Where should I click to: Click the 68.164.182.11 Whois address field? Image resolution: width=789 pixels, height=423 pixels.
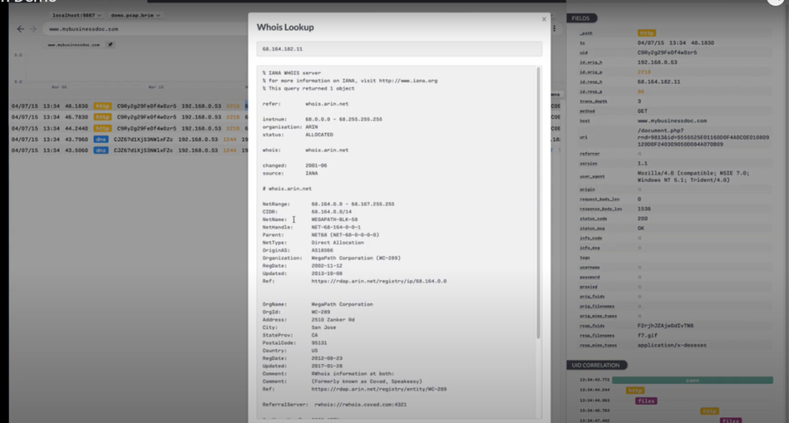[x=399, y=50]
